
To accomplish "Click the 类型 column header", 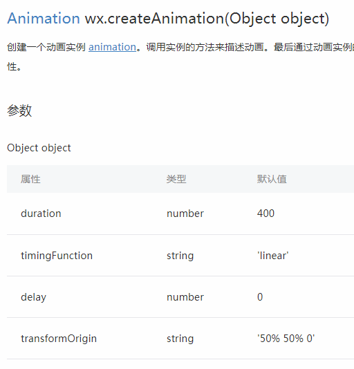I will [x=176, y=179].
